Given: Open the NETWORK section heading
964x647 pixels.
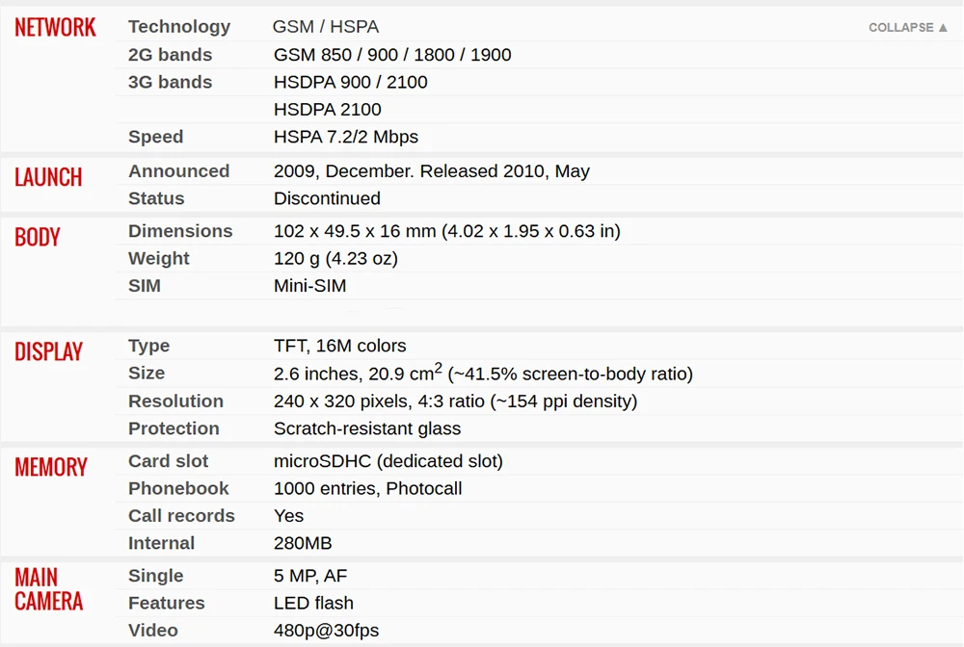Looking at the screenshot, I should pos(55,28).
